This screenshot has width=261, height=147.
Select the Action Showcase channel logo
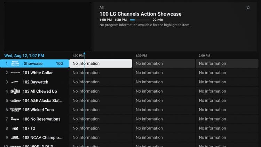coord(15,63)
